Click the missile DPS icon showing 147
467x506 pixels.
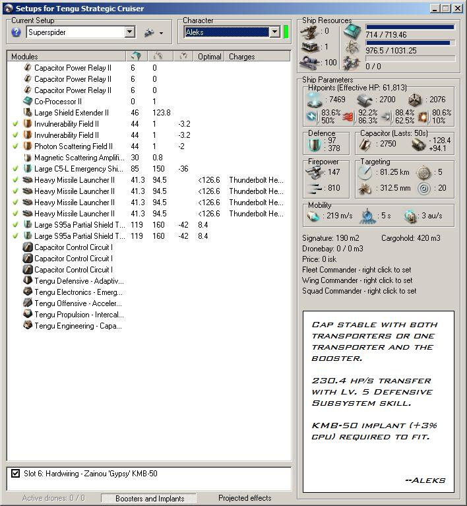[x=314, y=172]
